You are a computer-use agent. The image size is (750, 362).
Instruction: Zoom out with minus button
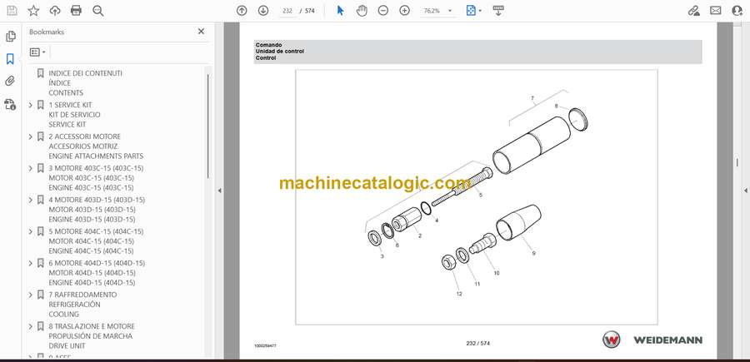[x=383, y=11]
